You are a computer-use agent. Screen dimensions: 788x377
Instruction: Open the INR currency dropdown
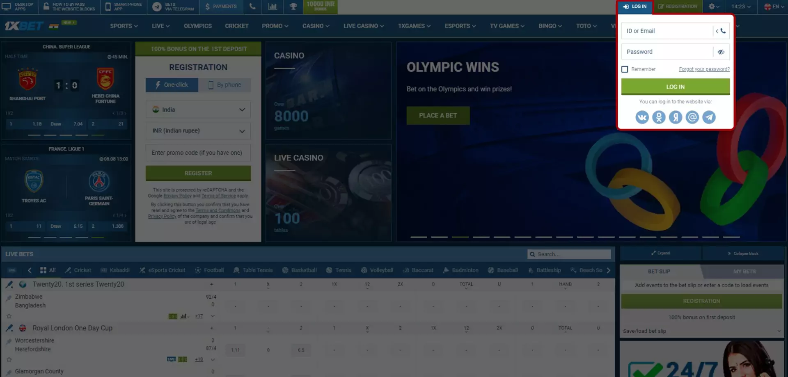coord(198,131)
